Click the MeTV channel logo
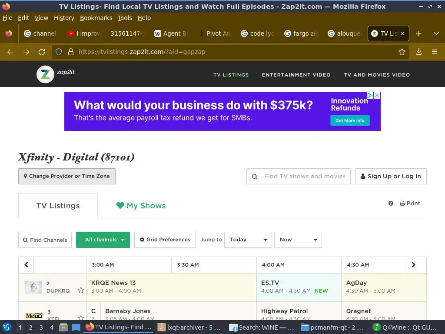The width and height of the screenshot is (445, 334). coord(34,316)
